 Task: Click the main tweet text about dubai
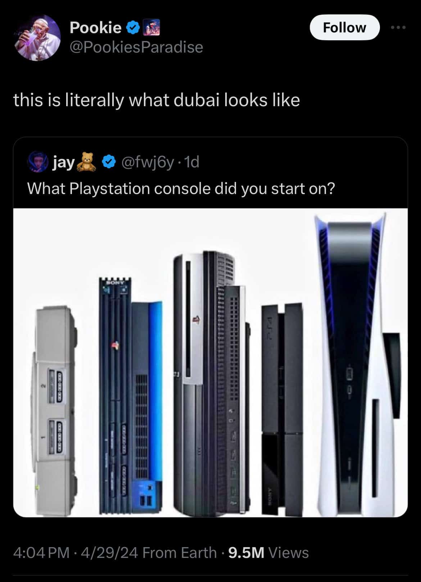pos(157,100)
